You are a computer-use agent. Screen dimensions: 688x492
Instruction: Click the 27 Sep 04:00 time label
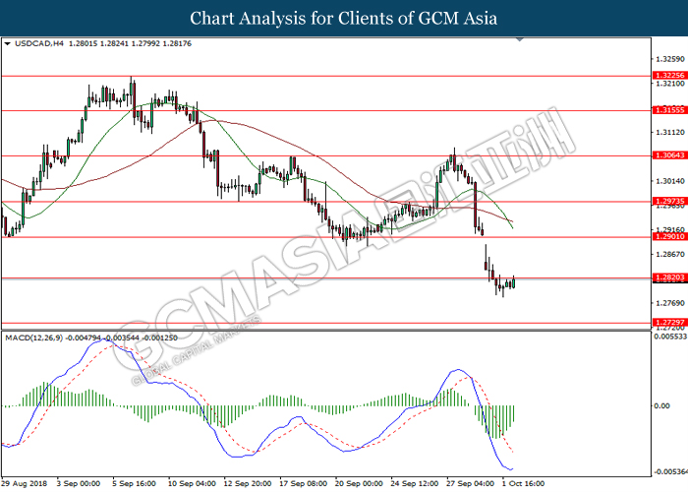(x=471, y=484)
